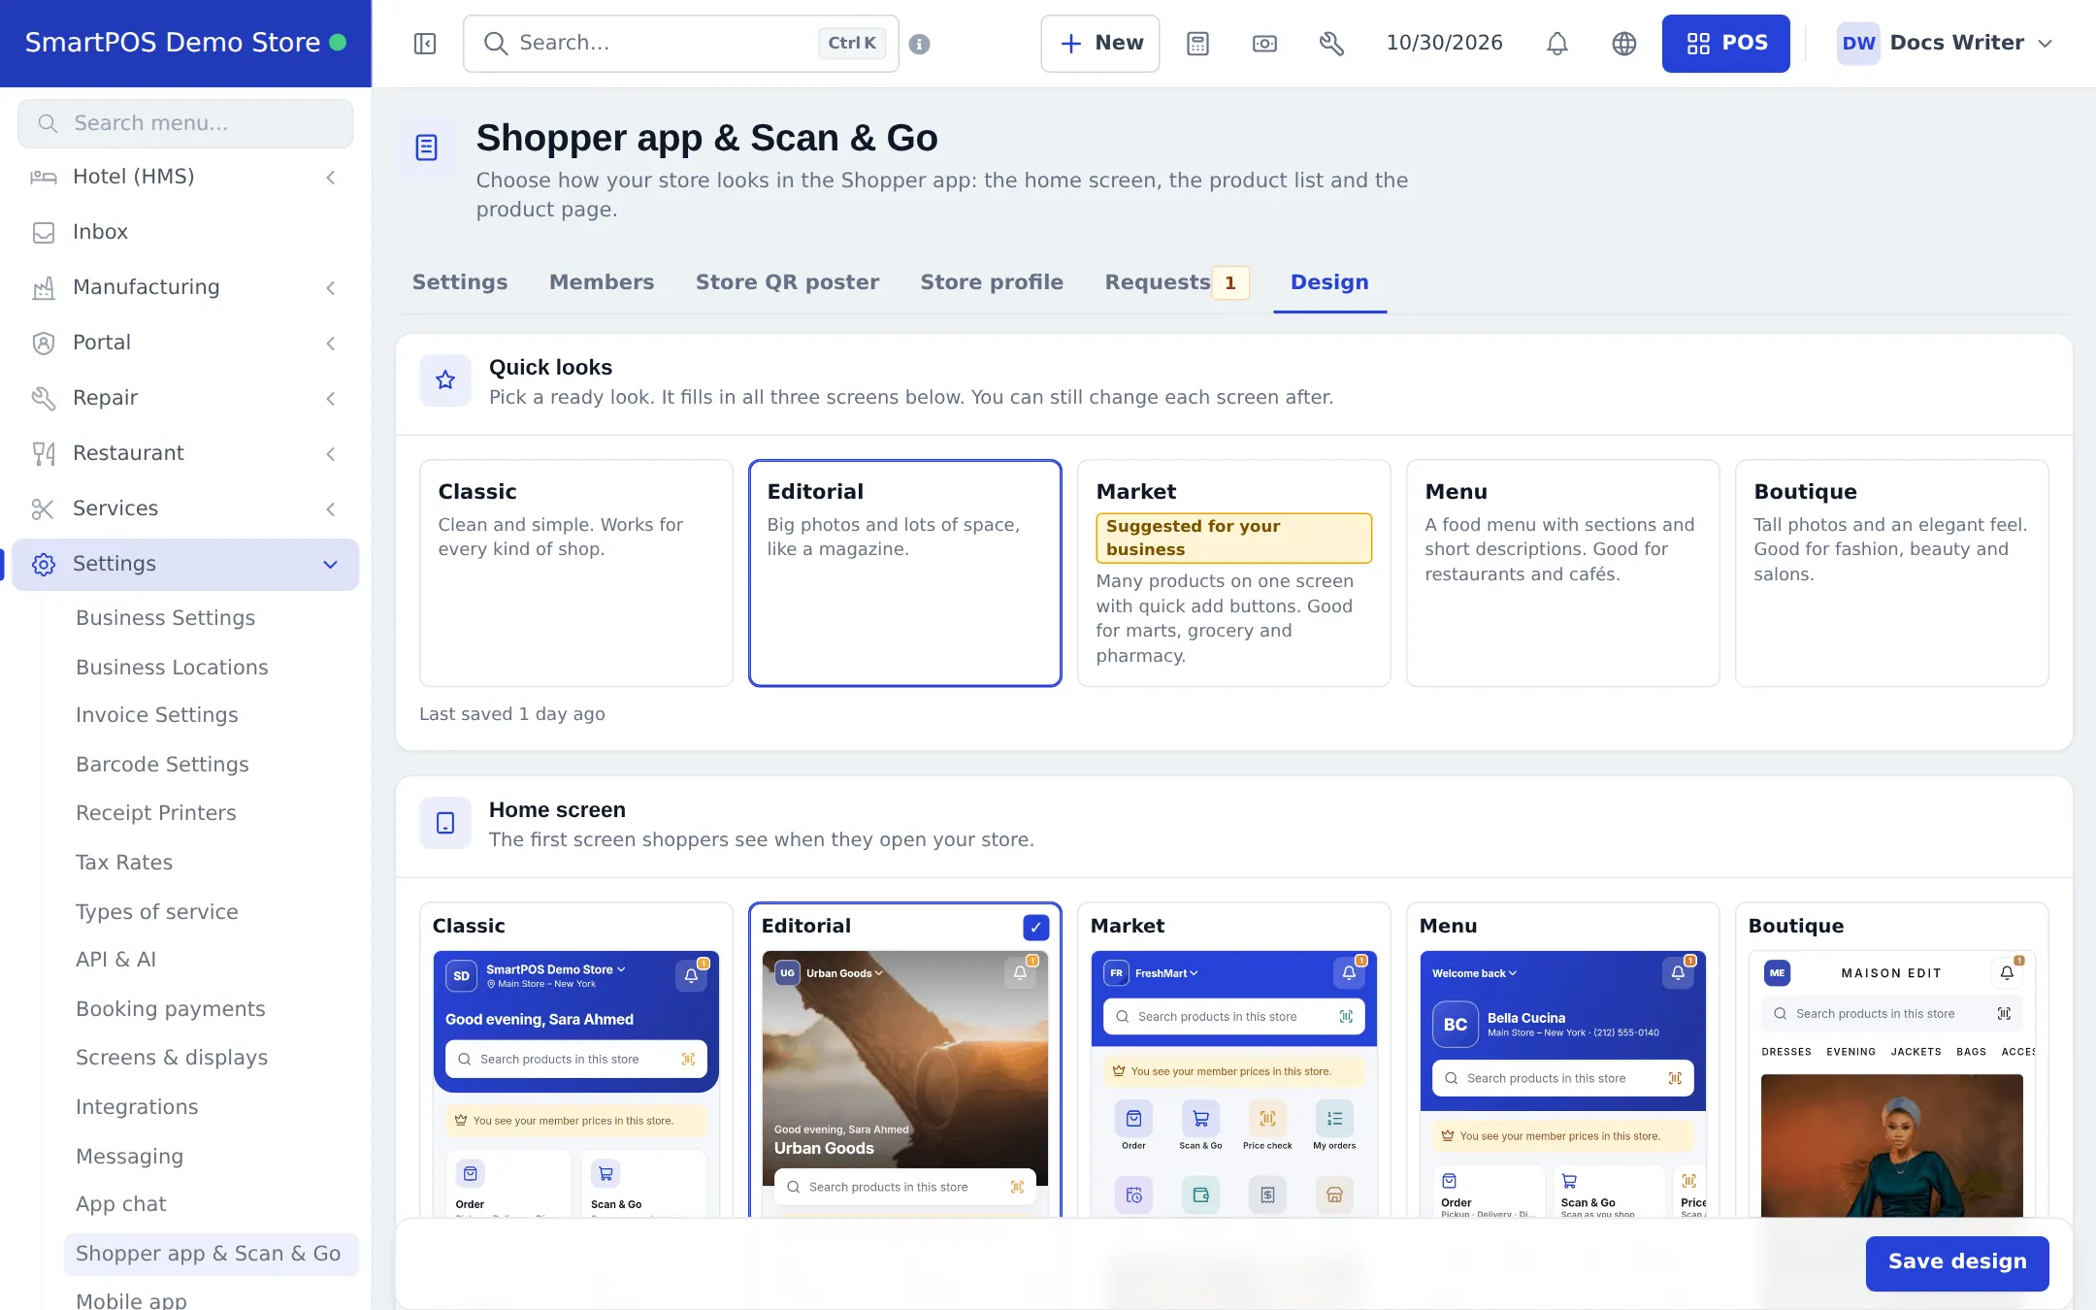Click My orders icon in Market preview
The height and width of the screenshot is (1310, 2096).
tap(1334, 1118)
